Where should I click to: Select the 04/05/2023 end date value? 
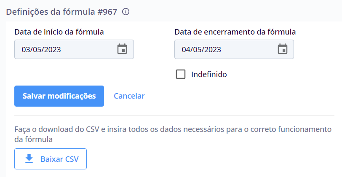(x=201, y=50)
